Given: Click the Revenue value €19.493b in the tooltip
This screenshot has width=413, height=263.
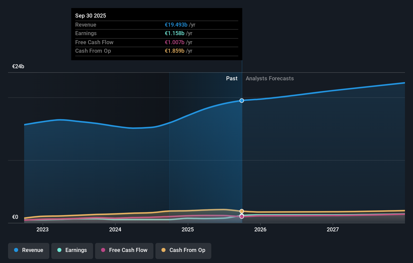Looking at the screenshot, I should click(176, 25).
